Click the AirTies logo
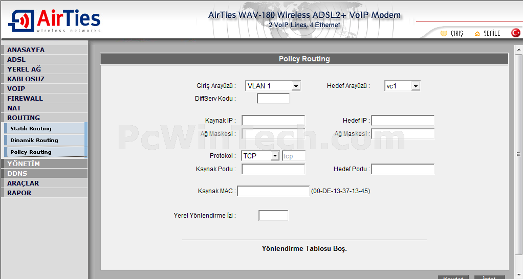Image resolution: width=523 pixels, height=279 pixels. [x=54, y=20]
